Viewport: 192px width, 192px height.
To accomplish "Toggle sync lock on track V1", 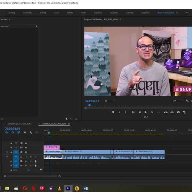I will click(21, 152).
